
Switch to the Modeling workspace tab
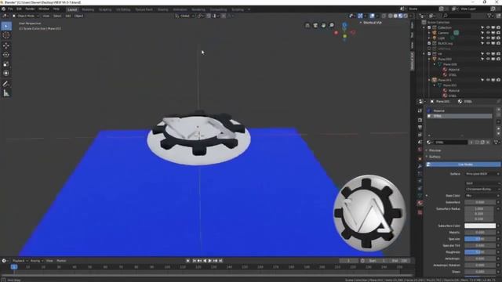88,9
